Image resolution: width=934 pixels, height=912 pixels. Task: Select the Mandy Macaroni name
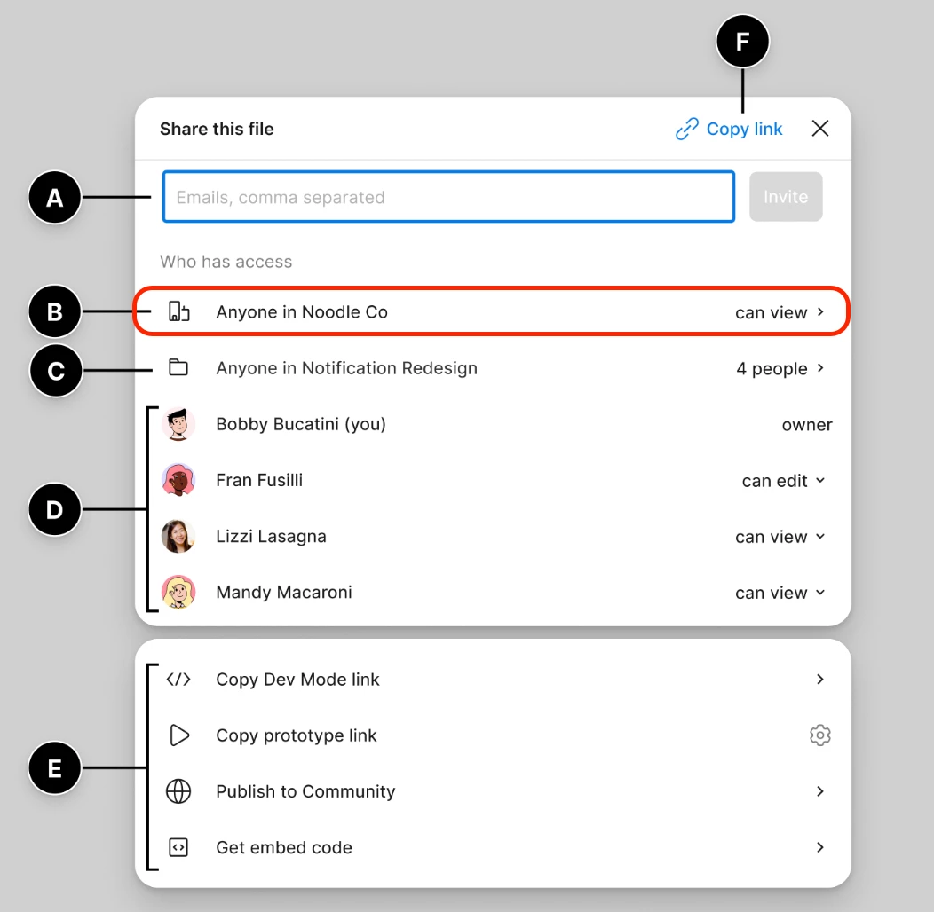[284, 593]
